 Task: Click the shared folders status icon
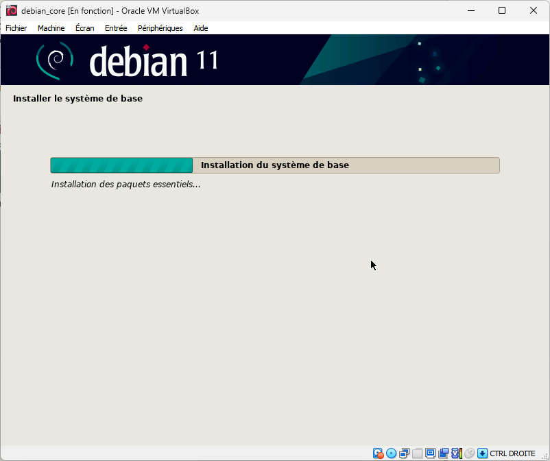417,453
